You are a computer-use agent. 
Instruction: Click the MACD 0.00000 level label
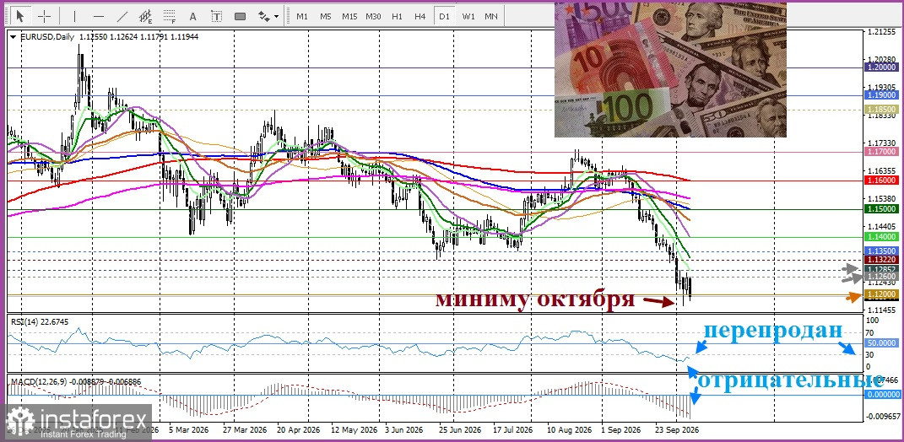[883, 395]
